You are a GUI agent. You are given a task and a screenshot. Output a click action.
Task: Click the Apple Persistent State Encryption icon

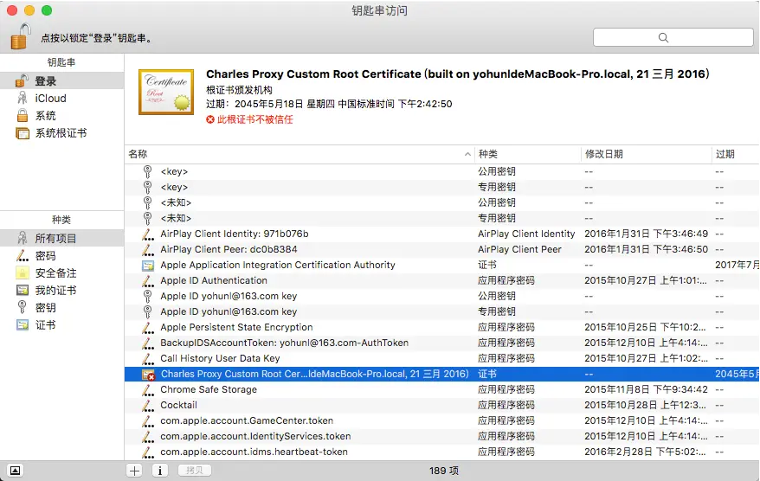pos(148,328)
